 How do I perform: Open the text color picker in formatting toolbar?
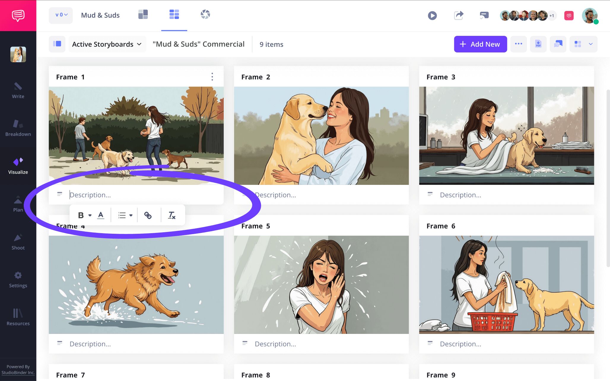click(x=101, y=215)
